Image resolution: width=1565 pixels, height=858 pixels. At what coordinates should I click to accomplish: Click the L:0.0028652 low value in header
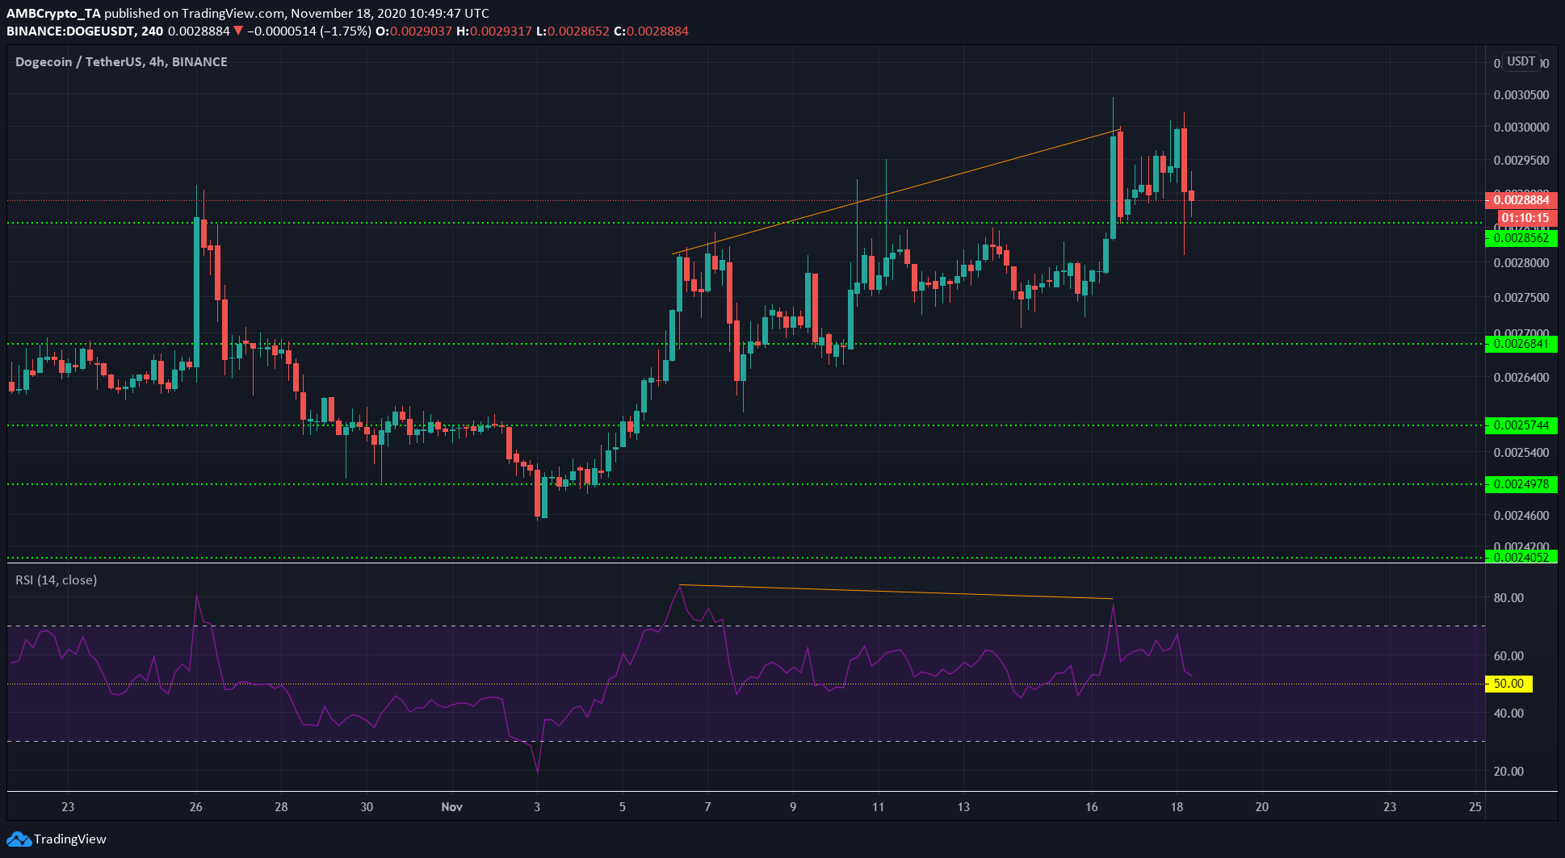[x=573, y=31]
